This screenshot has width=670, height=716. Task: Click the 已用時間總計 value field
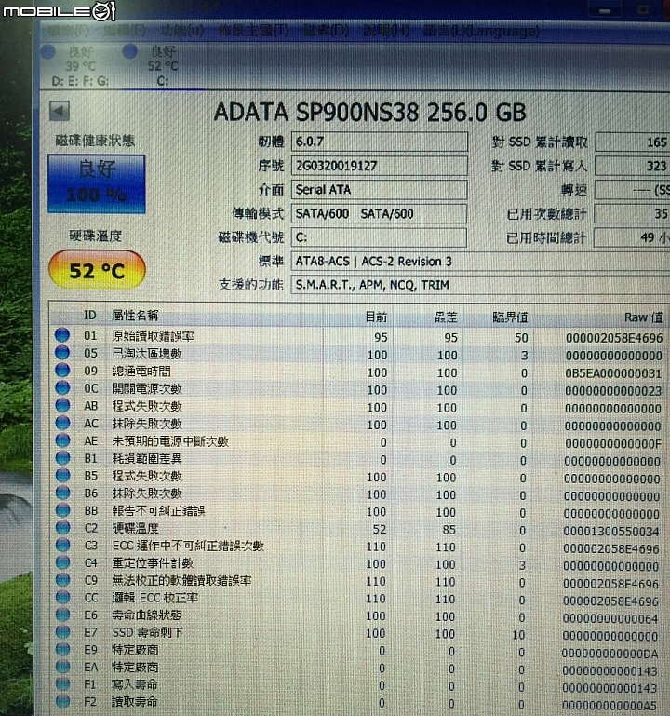tap(632, 237)
